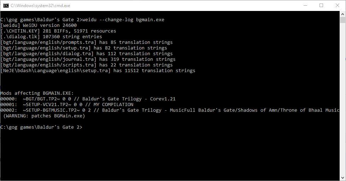Screen dimensions: 346x181
Task: Click the weidu --change-log bgmain.exe command
Action: [x=123, y=20]
